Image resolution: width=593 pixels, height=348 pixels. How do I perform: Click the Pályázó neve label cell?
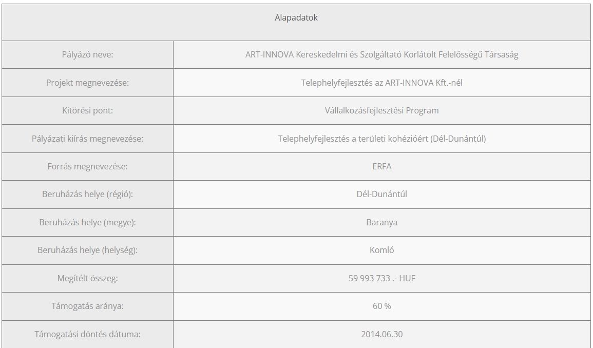(87, 55)
